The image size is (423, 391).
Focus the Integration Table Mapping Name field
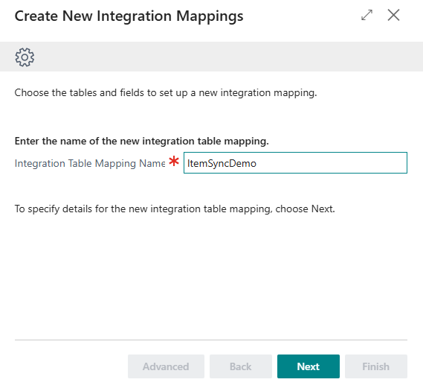[295, 162]
